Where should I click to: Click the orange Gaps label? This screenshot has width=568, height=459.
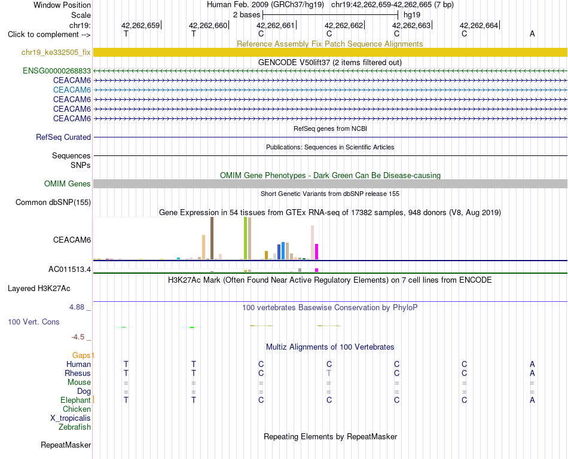81,356
